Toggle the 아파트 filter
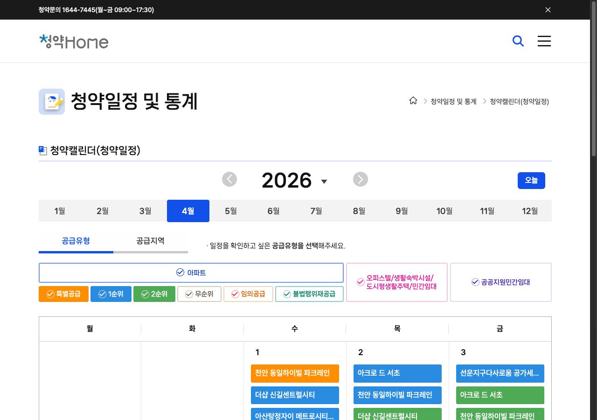This screenshot has width=597, height=420. tap(191, 273)
